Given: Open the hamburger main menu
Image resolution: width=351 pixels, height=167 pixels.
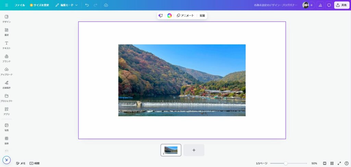Looking at the screenshot, I should pos(7,5).
